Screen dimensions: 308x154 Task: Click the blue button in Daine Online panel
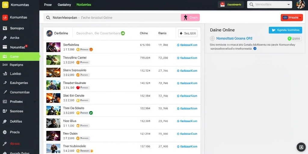tap(285, 30)
